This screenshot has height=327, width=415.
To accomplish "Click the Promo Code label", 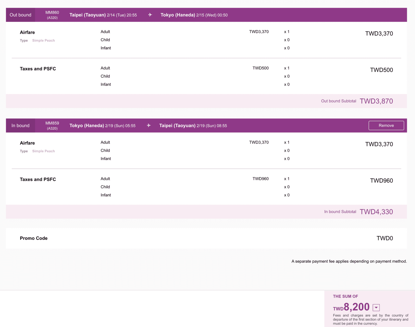I will pyautogui.click(x=34, y=238).
